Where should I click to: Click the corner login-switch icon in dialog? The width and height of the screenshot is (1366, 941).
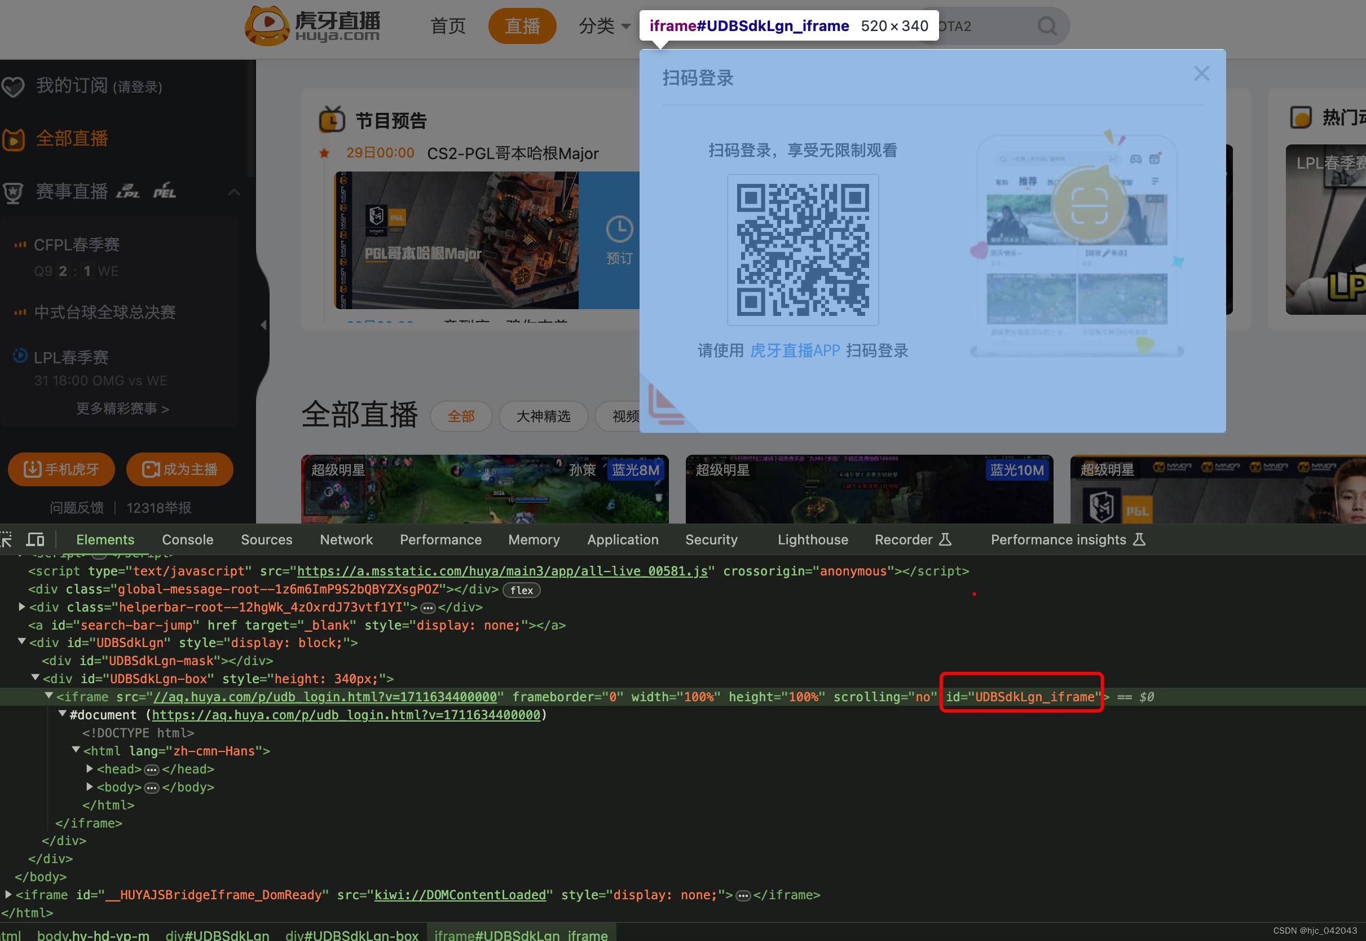[x=665, y=404]
